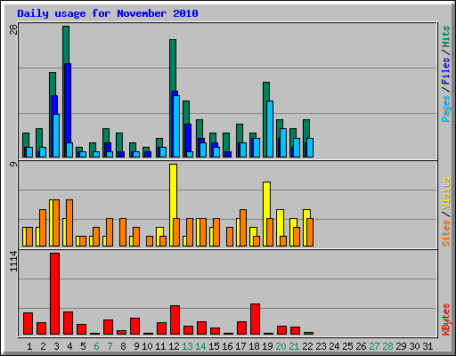Click the 'Hits' legend label

click(445, 36)
